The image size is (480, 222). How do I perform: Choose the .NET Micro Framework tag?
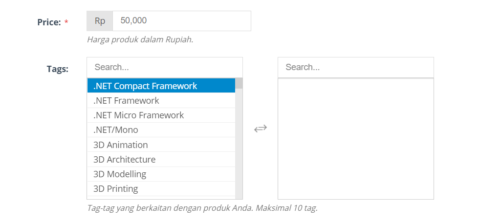pyautogui.click(x=161, y=115)
